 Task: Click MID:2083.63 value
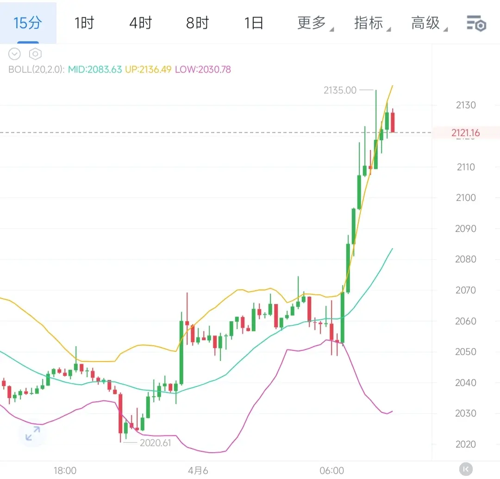click(95, 69)
